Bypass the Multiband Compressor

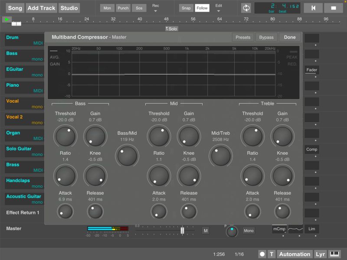pyautogui.click(x=266, y=37)
